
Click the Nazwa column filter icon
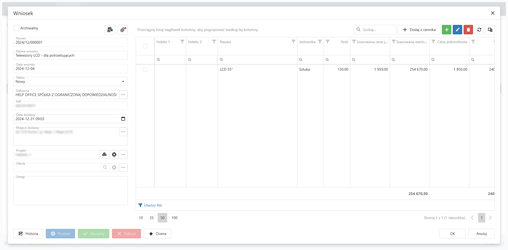coord(293,42)
